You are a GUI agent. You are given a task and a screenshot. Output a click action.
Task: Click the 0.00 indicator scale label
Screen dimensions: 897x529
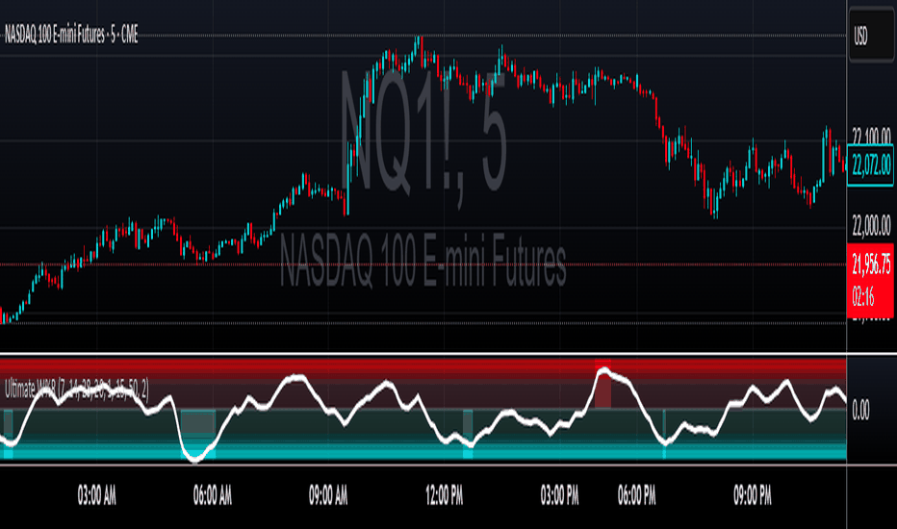(861, 410)
